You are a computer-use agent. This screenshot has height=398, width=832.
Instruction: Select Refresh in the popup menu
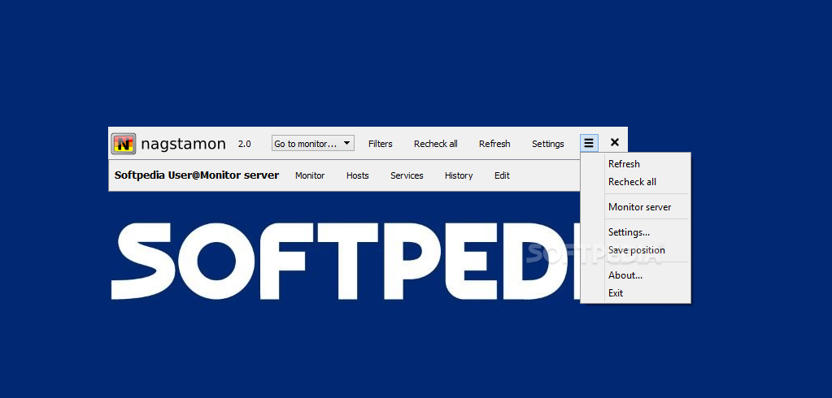636,164
